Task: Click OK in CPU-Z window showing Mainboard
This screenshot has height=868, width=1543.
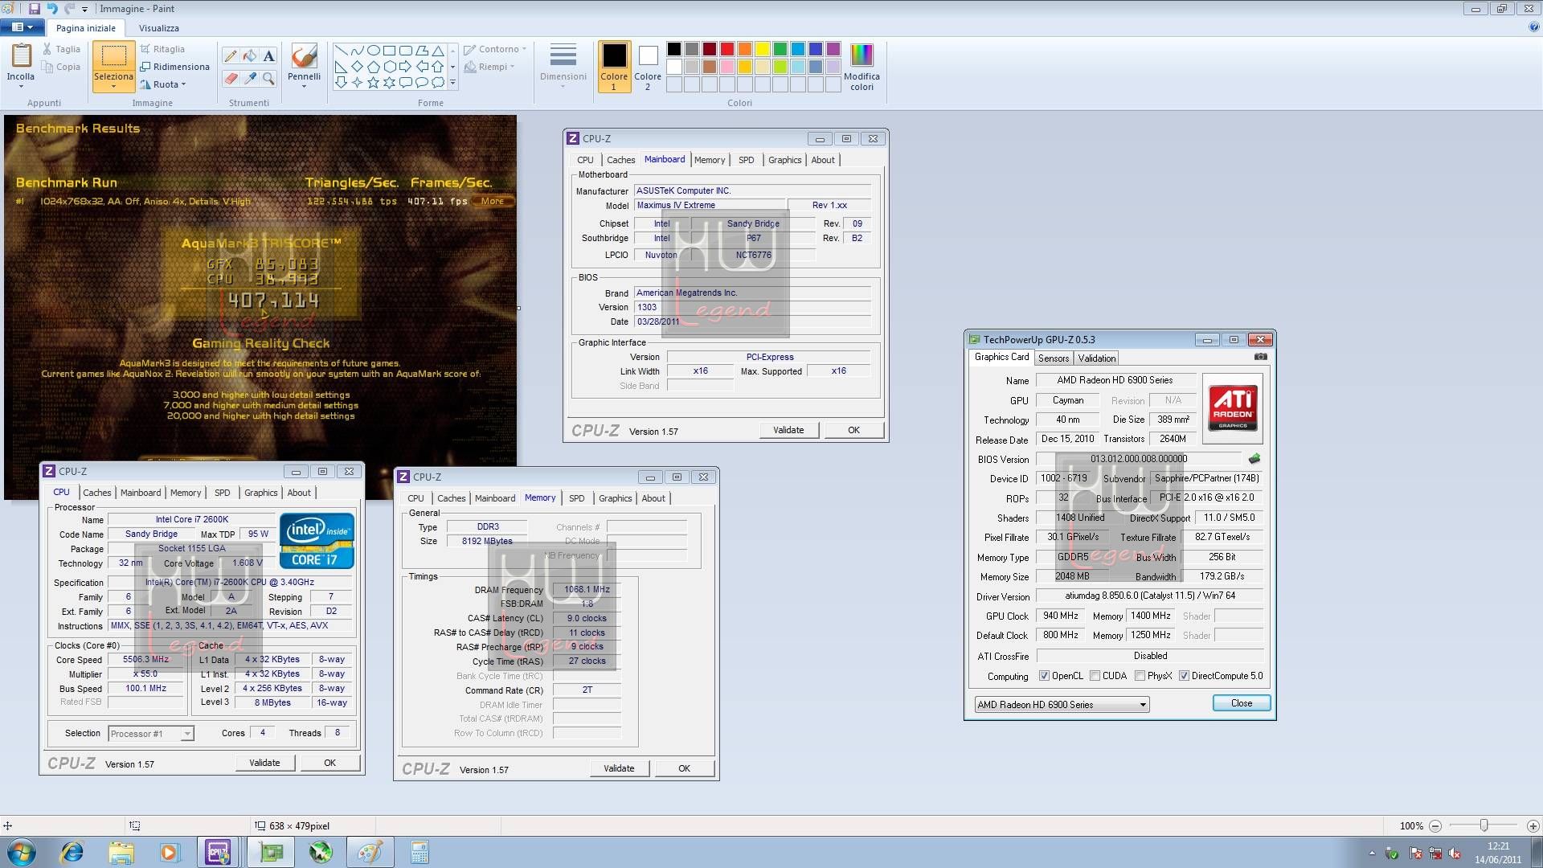Action: (853, 430)
